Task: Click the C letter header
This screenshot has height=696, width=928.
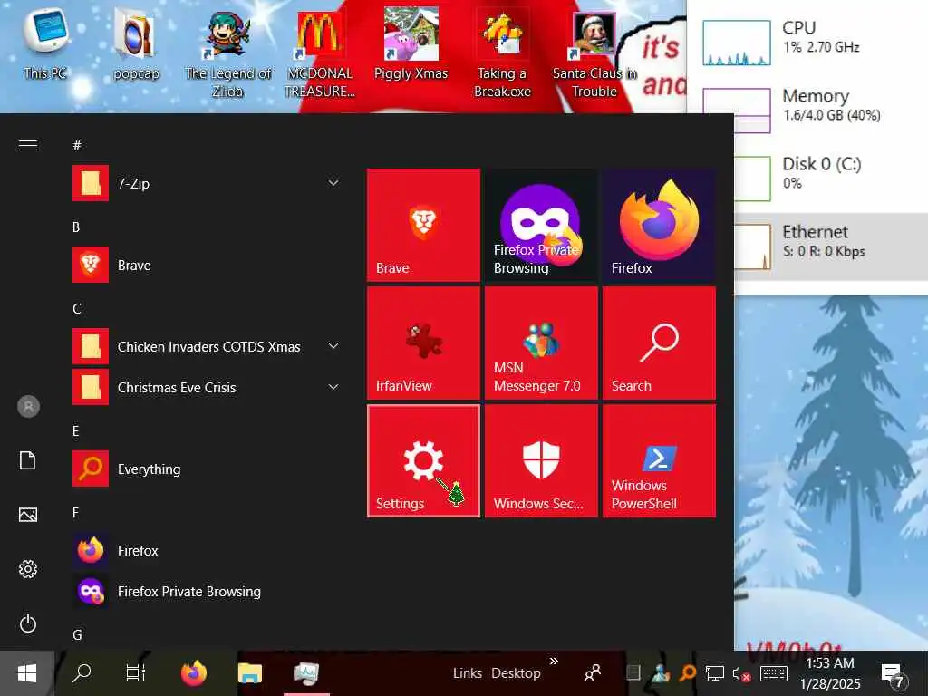Action: 77,308
